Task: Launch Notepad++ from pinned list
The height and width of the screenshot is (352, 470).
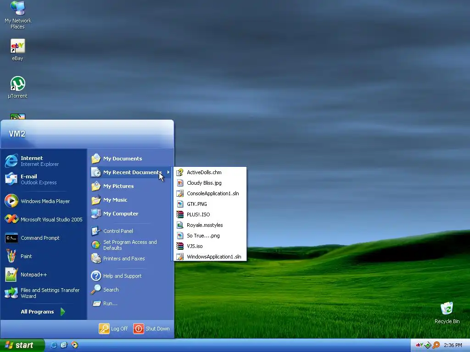Action: (44, 275)
